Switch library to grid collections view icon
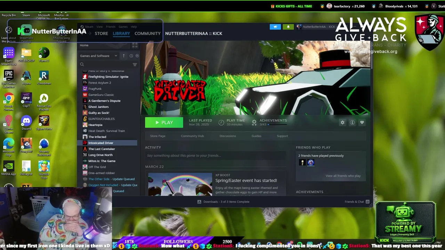 (135, 45)
